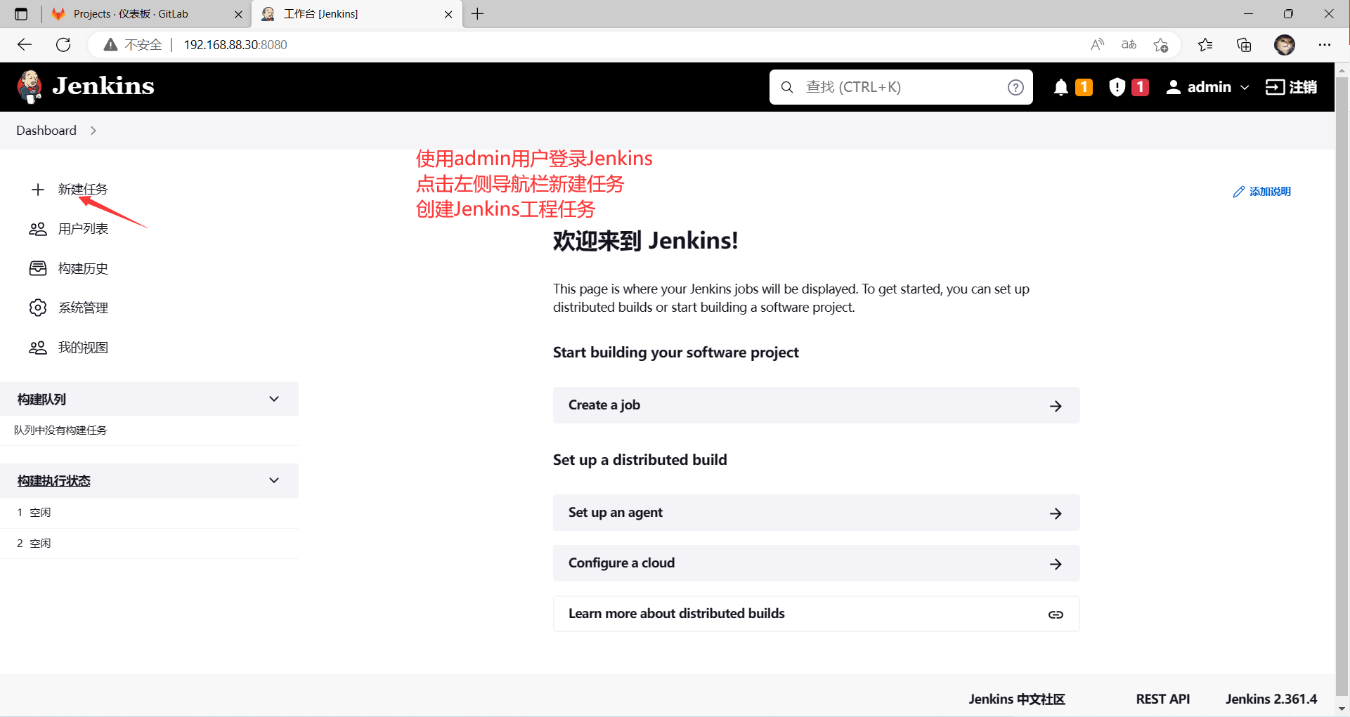Click the address bar showing 192.168.88.30:8080
The height and width of the screenshot is (717, 1350).
point(235,45)
